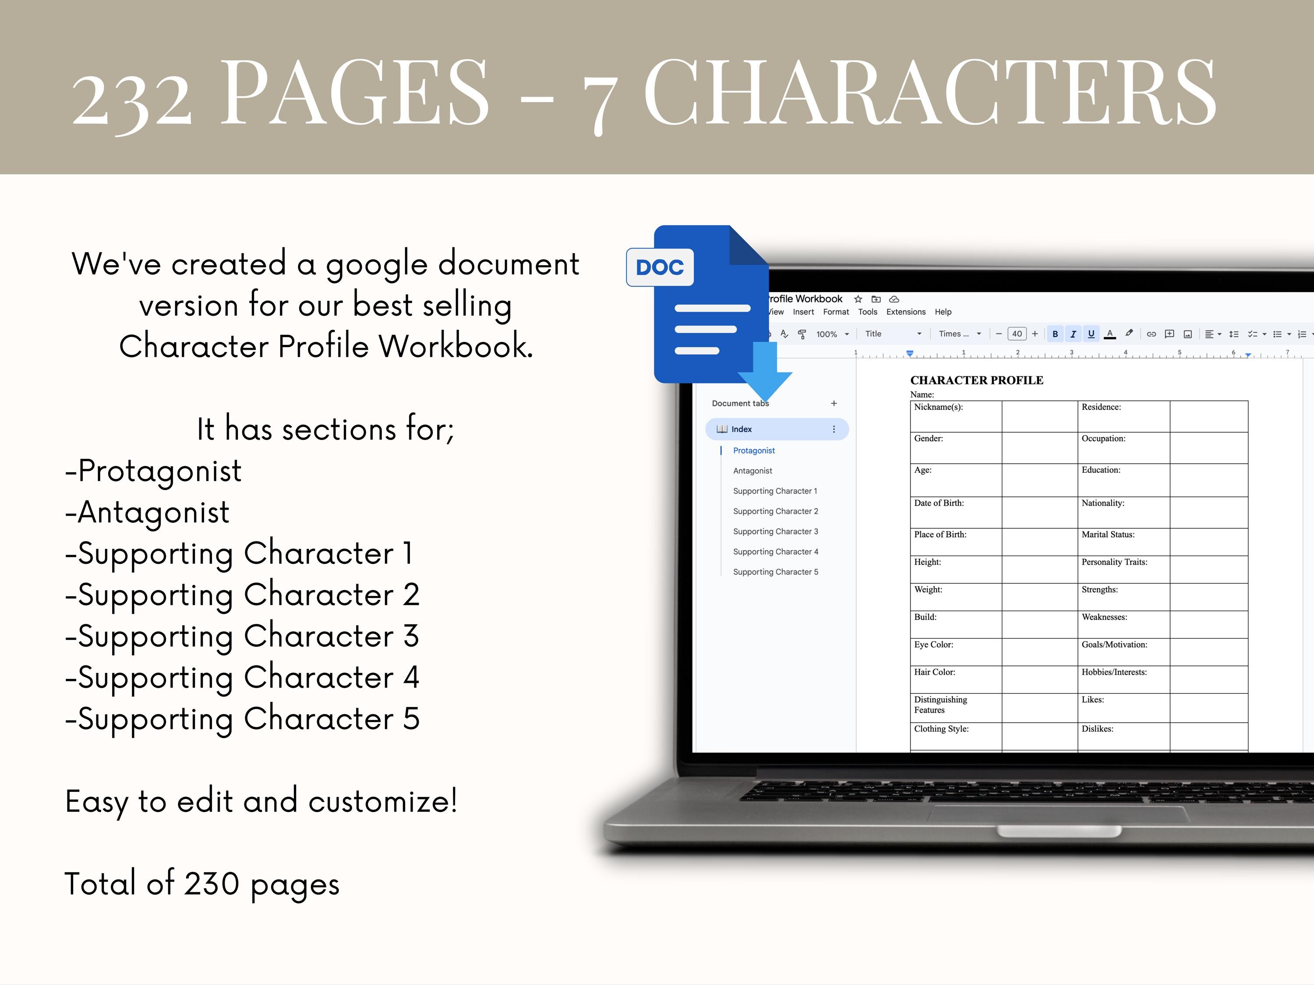This screenshot has width=1314, height=985.
Task: Go to Supporting Character 5 heading
Action: click(775, 572)
